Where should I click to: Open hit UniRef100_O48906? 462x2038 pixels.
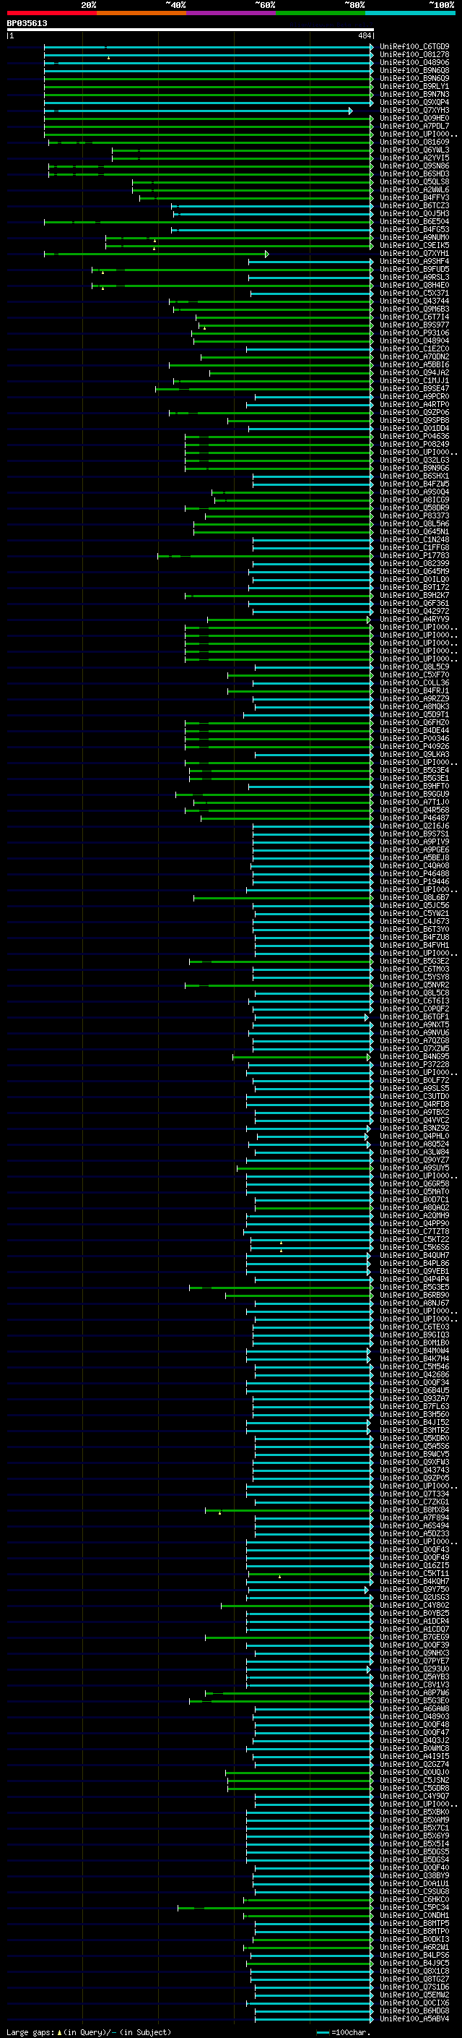(x=414, y=62)
